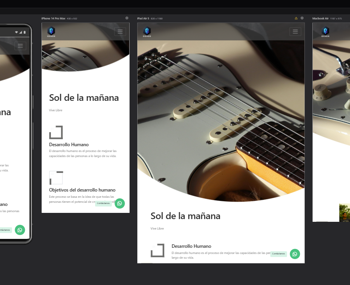Click Desarrollo Humano square icon in iPad preview
350x285 pixels.
point(158,250)
